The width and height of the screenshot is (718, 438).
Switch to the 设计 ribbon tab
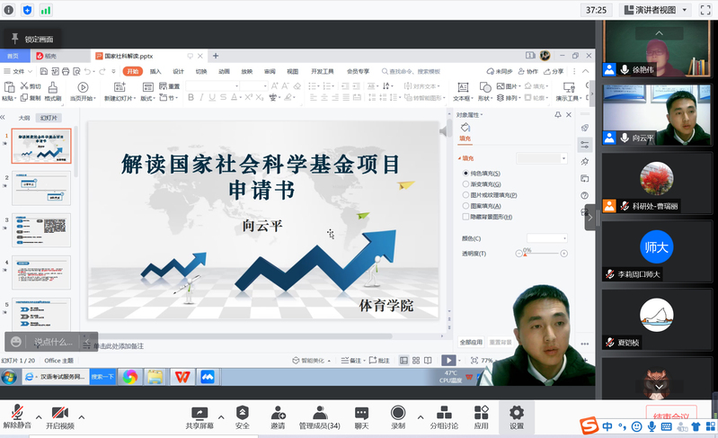pyautogui.click(x=178, y=71)
